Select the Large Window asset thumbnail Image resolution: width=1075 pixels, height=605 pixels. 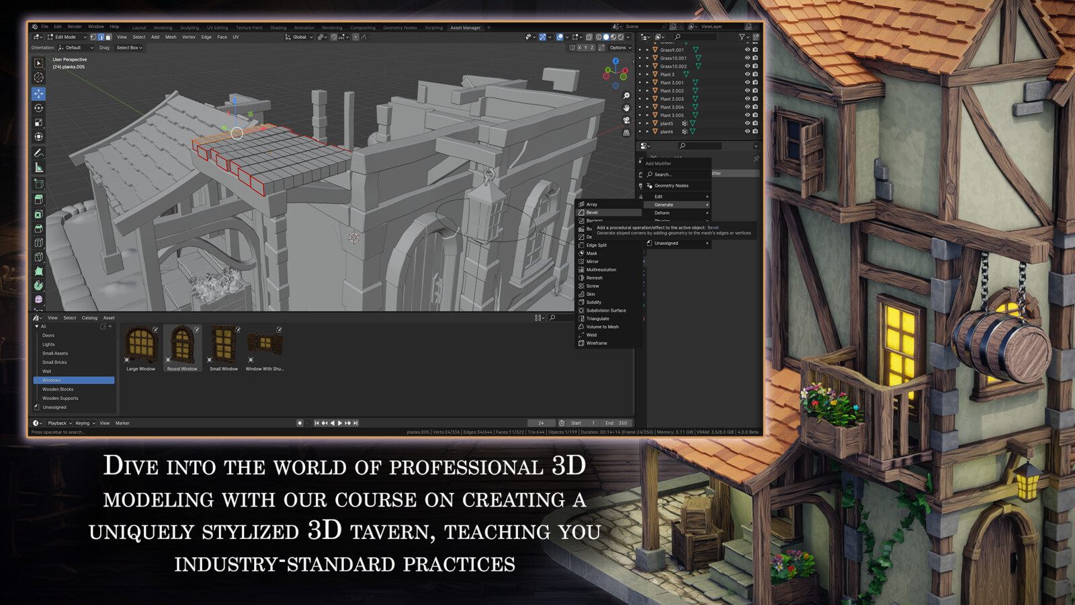tap(140, 344)
